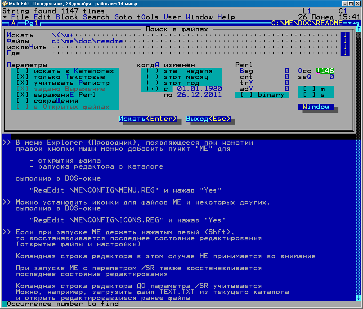Image resolution: width=363 pixels, height=309 pixels.
Task: Open history dropdown for исклюЧить field
Action: click(x=345, y=47)
